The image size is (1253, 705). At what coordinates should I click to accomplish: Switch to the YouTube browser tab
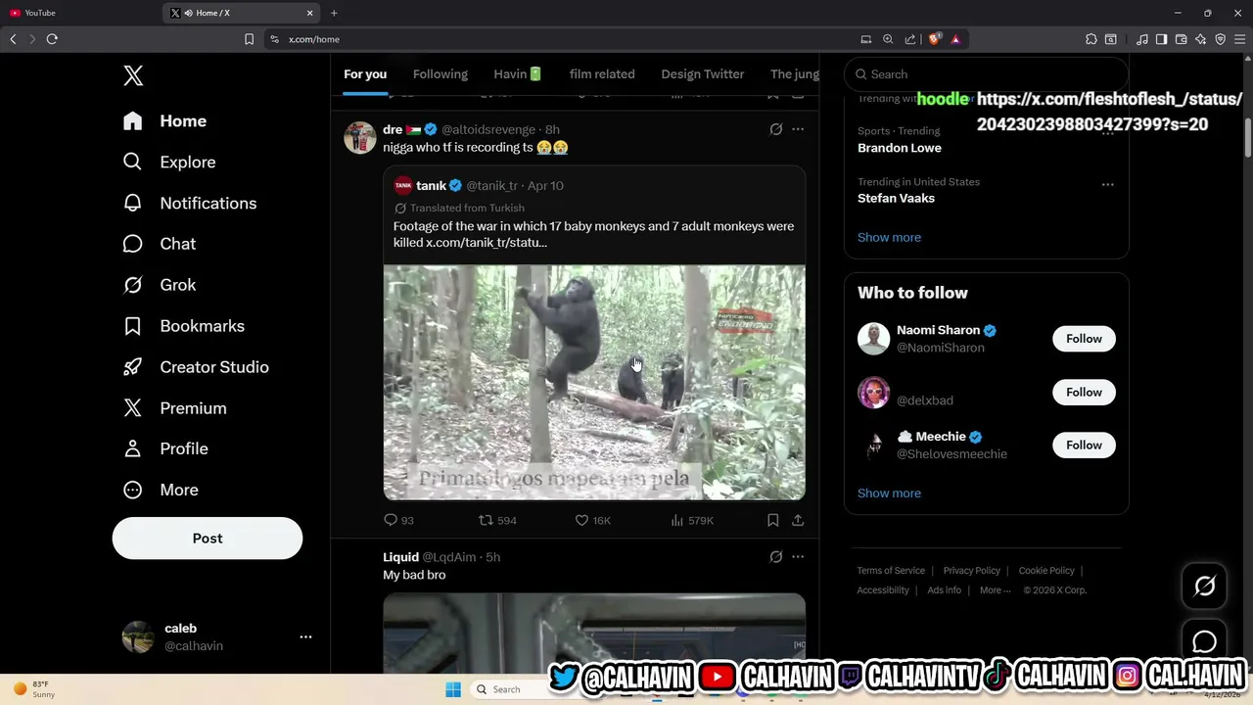(78, 13)
